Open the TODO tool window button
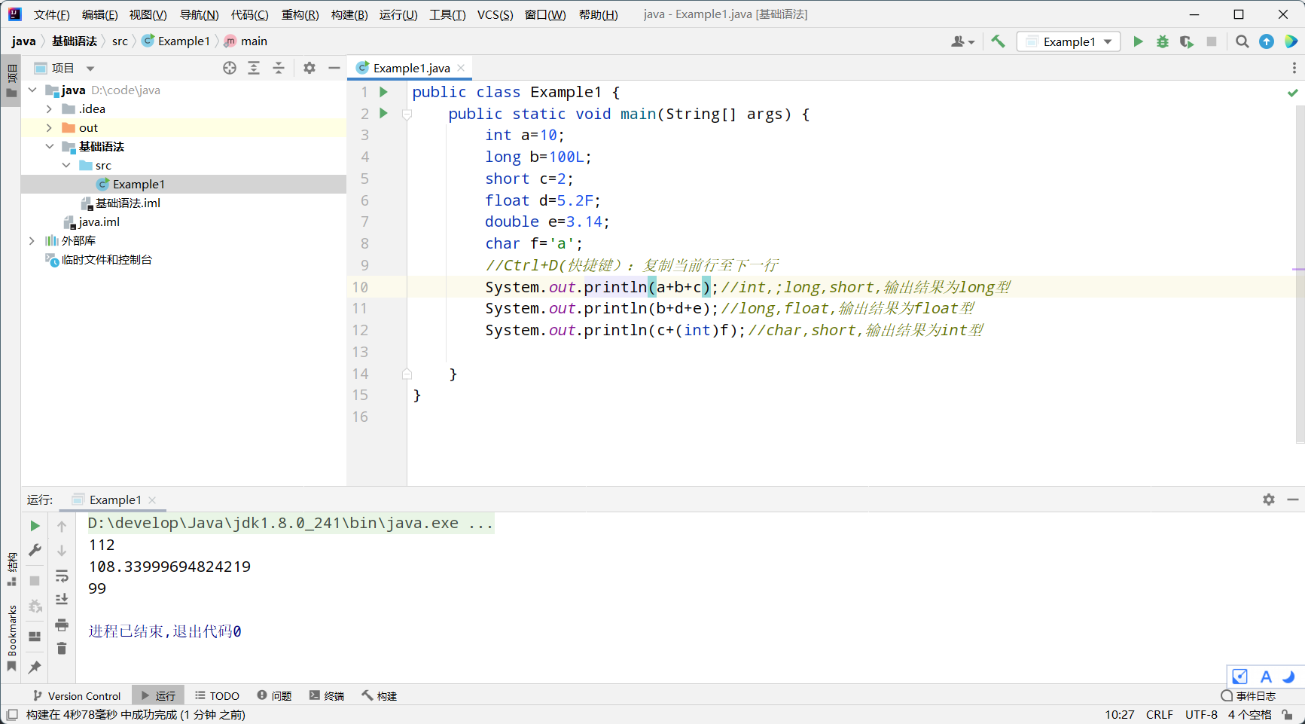The height and width of the screenshot is (724, 1305). [218, 695]
